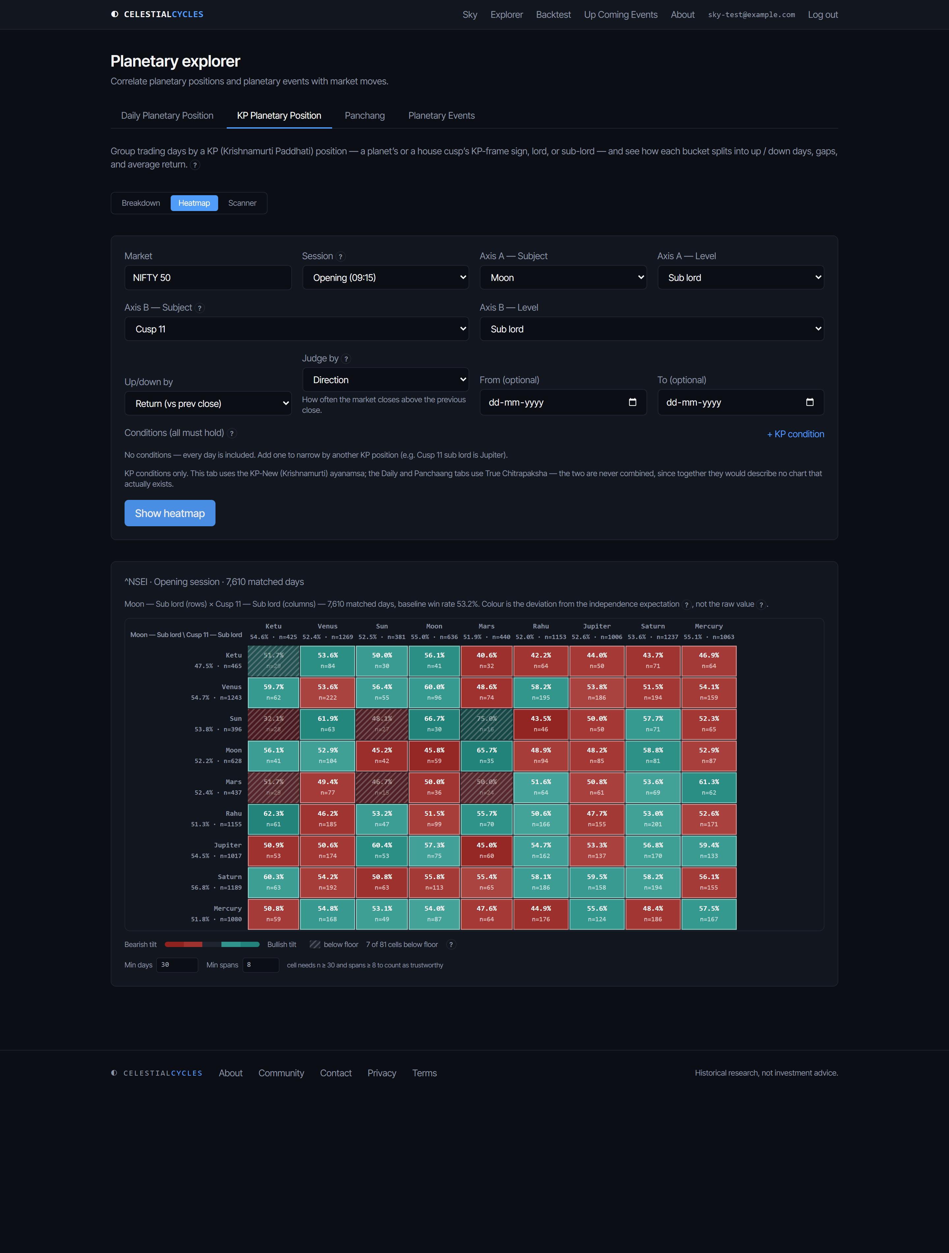Image resolution: width=949 pixels, height=1253 pixels.
Task: Open Axis B Level dropdown
Action: pos(652,329)
